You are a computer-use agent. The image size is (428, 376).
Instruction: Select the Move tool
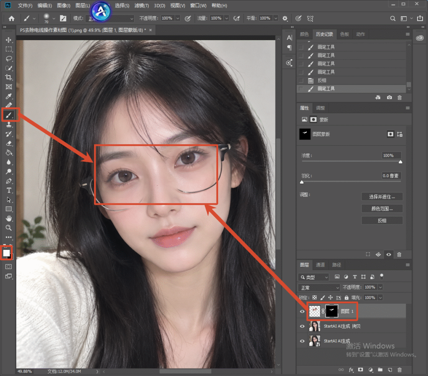9,40
